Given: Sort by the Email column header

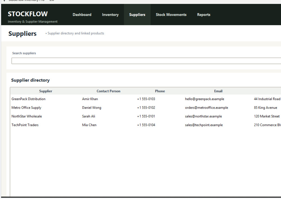Looking at the screenshot, I should pos(218,91).
